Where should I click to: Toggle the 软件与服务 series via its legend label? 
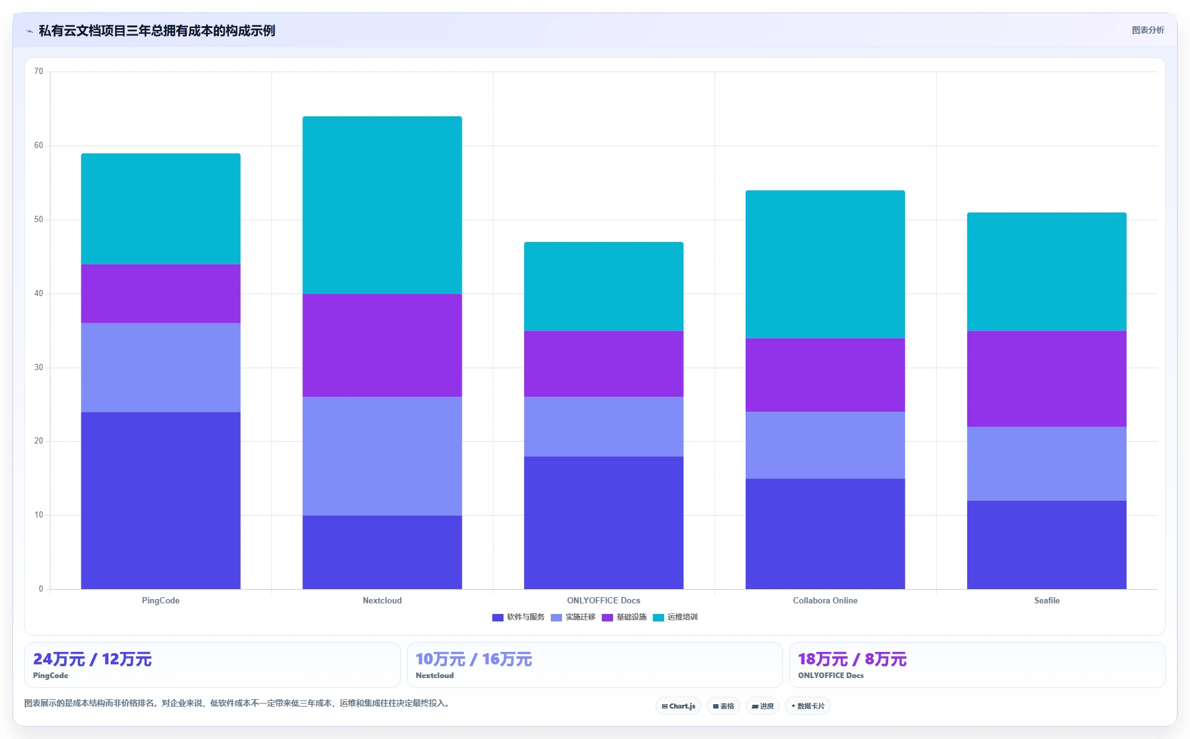(x=526, y=617)
